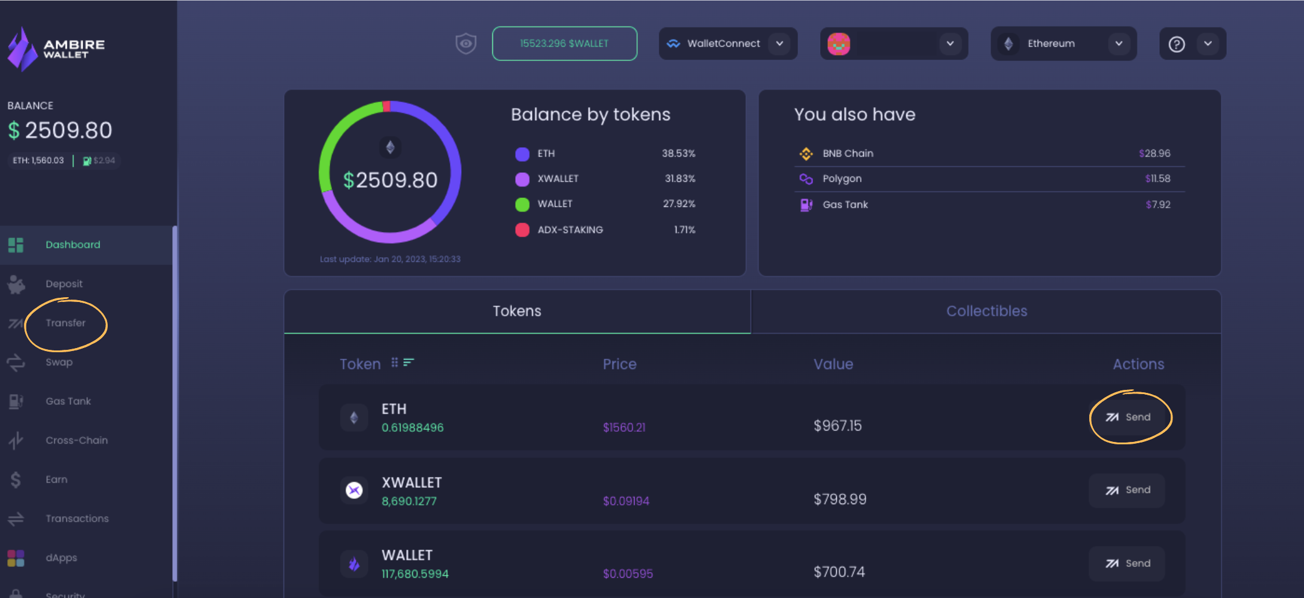The image size is (1304, 598).
Task: Click the Ethereum network icon
Action: tap(1009, 44)
